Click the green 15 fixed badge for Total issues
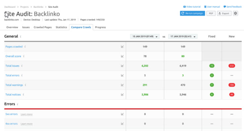The image size is (244, 131). (212, 66)
